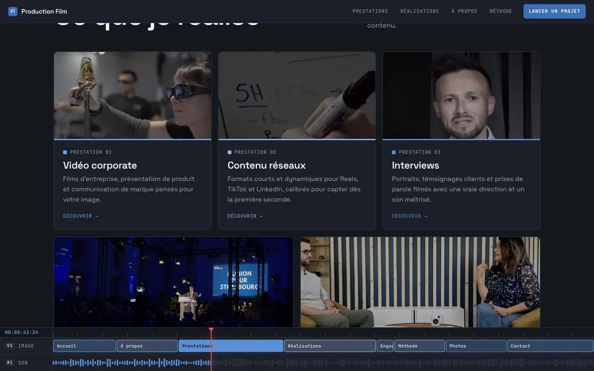
Task: Select the short Engag clip in timeline
Action: [x=385, y=346]
